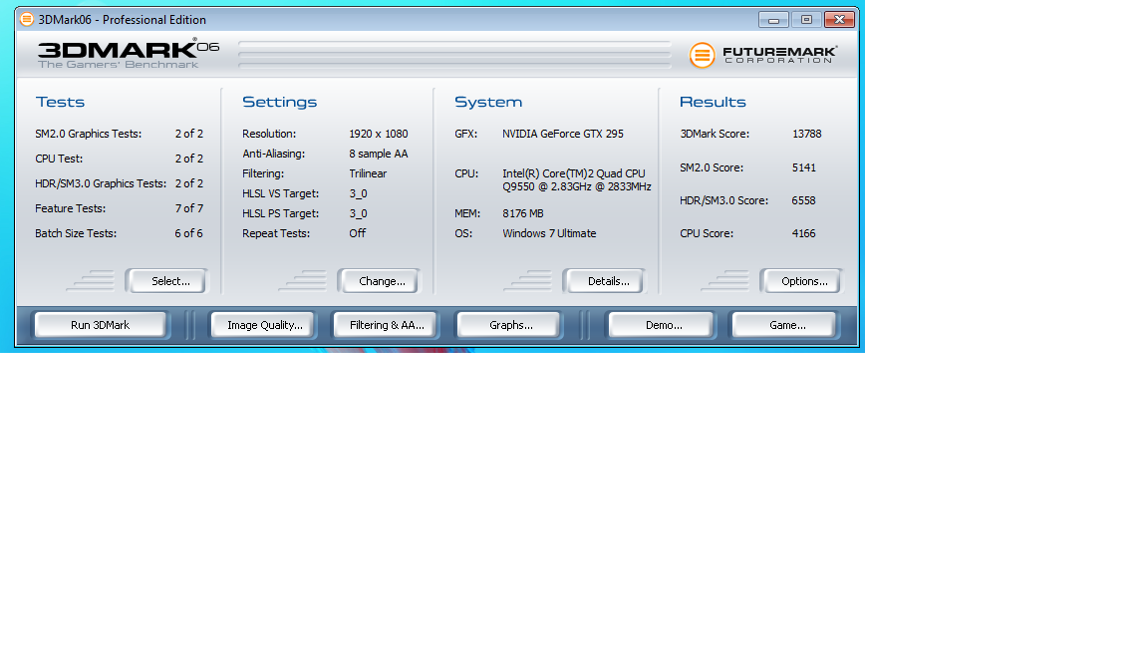Click the 3DMark06 logo banner
1148x646 pixels.
coord(129,54)
